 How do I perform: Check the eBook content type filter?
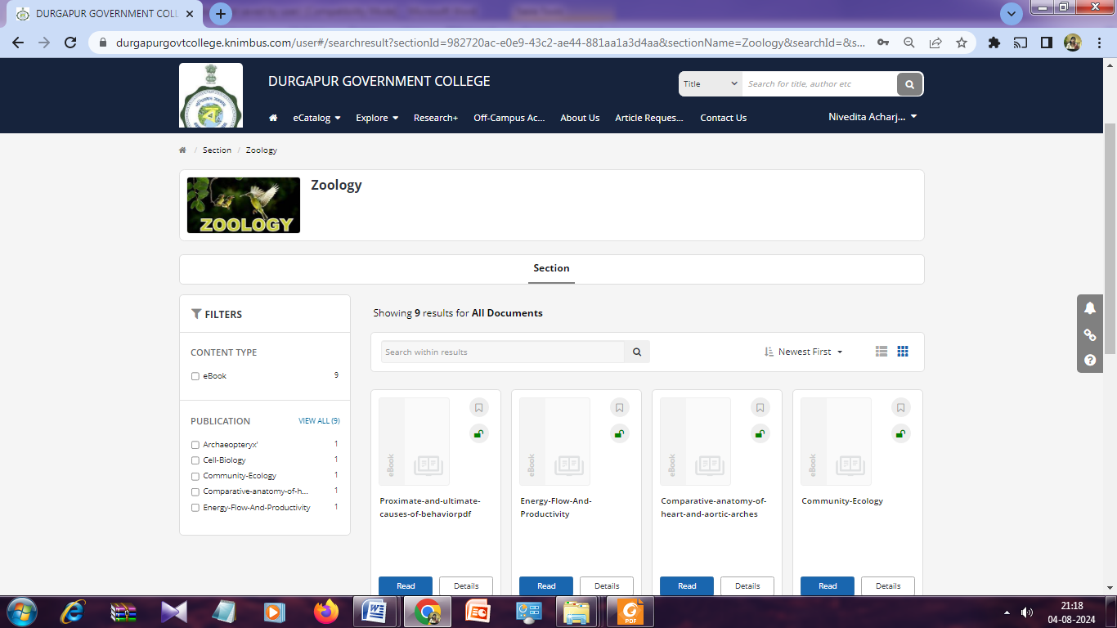coord(195,376)
